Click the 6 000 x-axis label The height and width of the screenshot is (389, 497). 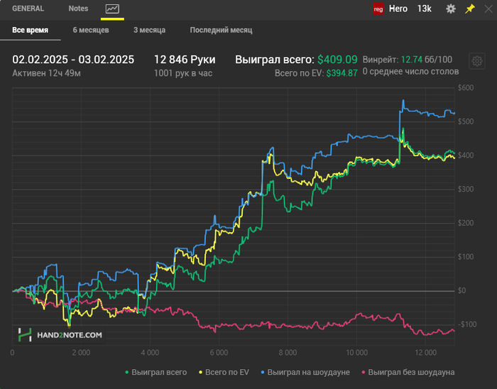pyautogui.click(x=219, y=353)
